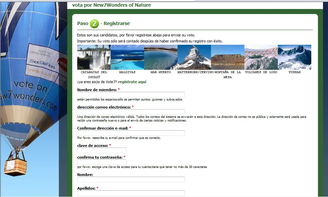Click the 'MAR MUERTO' caption text
This screenshot has width=328, height=197.
pyautogui.click(x=160, y=72)
